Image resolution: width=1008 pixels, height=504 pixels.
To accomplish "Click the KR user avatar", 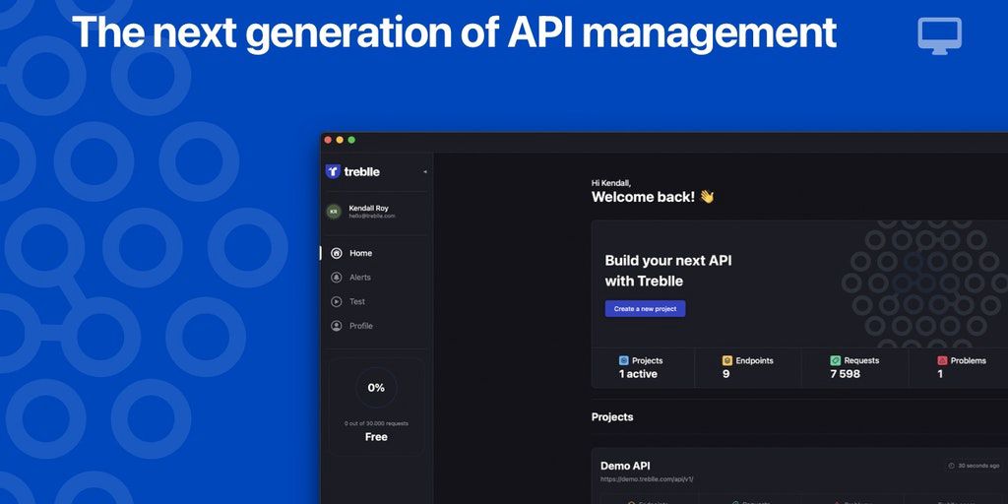I will pyautogui.click(x=334, y=212).
